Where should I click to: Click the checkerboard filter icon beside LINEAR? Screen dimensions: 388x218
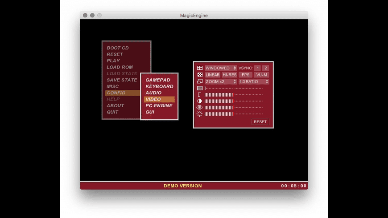tap(200, 75)
